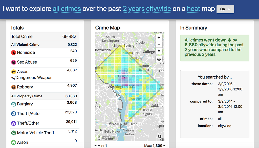The width and height of the screenshot is (259, 148).
Task: Open the Mapbox logo link
Action: point(106,137)
